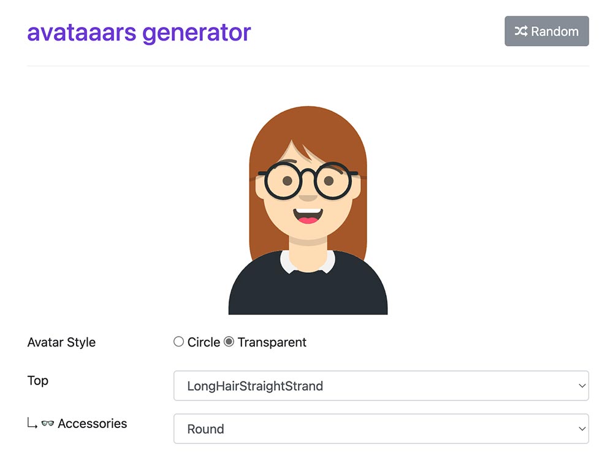Screen dimensions: 613x455
Task: Click the Accessories label text
Action: [93, 423]
